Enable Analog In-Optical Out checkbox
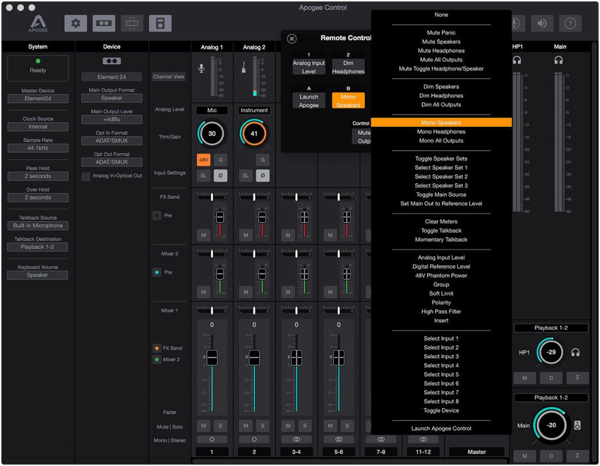The width and height of the screenshot is (600, 466). (86, 176)
